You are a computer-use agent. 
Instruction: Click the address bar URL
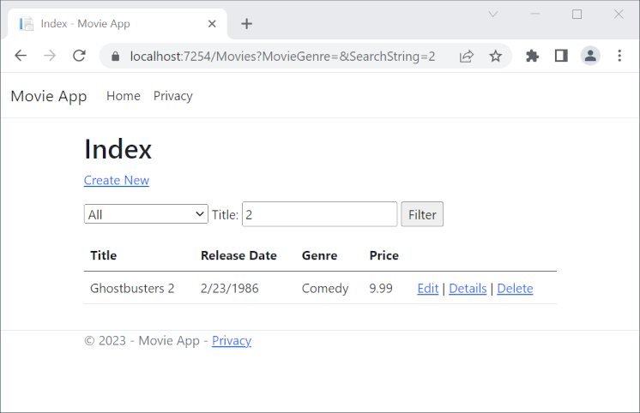(282, 57)
